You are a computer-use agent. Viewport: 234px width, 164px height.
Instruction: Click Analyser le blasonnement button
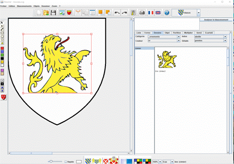[x=216, y=20]
